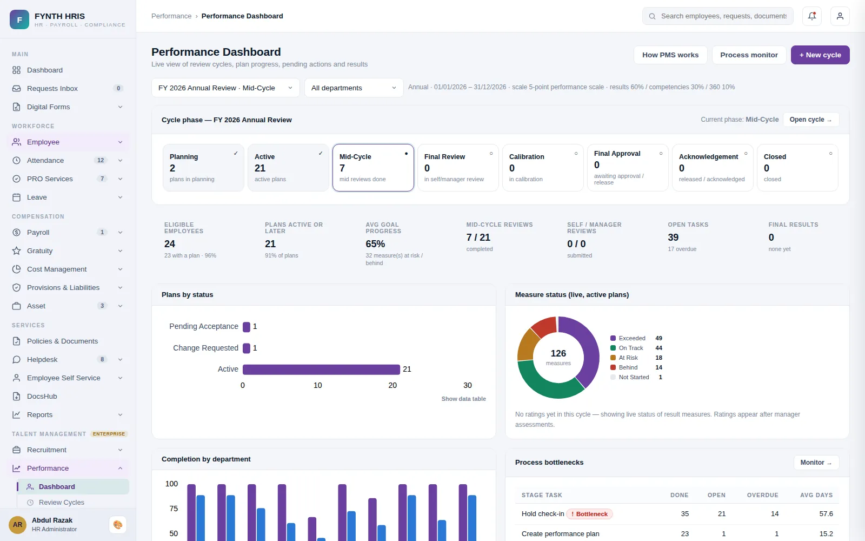Open the FY 2026 Annual Review cycle dropdown
Screen dimensions: 865x541
[x=225, y=88]
